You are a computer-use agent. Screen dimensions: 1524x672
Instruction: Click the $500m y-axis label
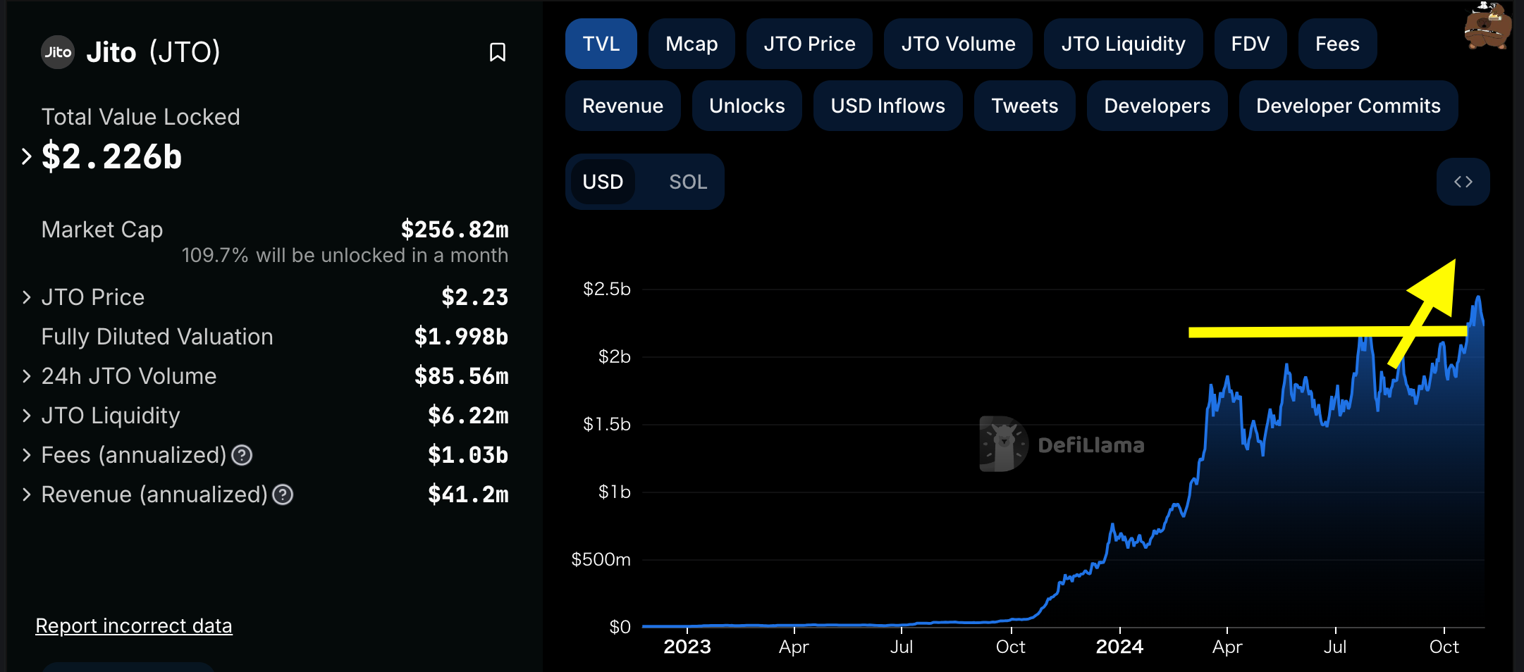click(x=601, y=559)
